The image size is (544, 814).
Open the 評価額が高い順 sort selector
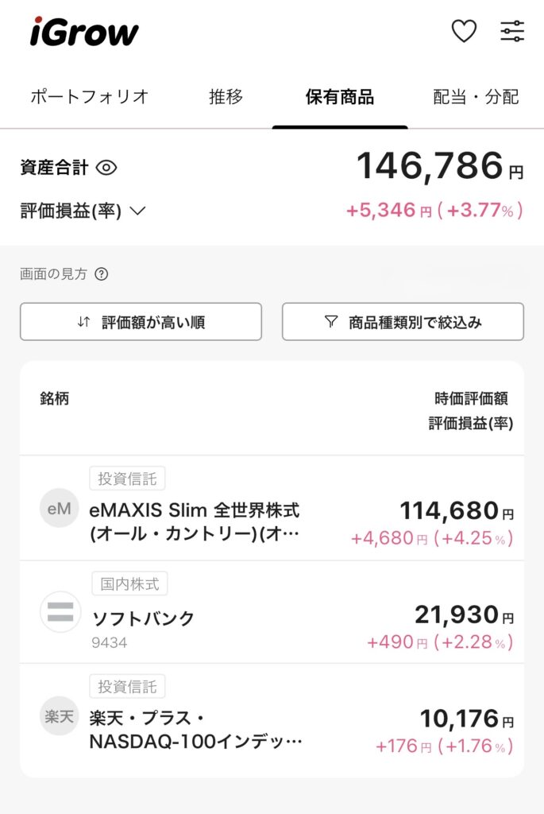click(141, 322)
